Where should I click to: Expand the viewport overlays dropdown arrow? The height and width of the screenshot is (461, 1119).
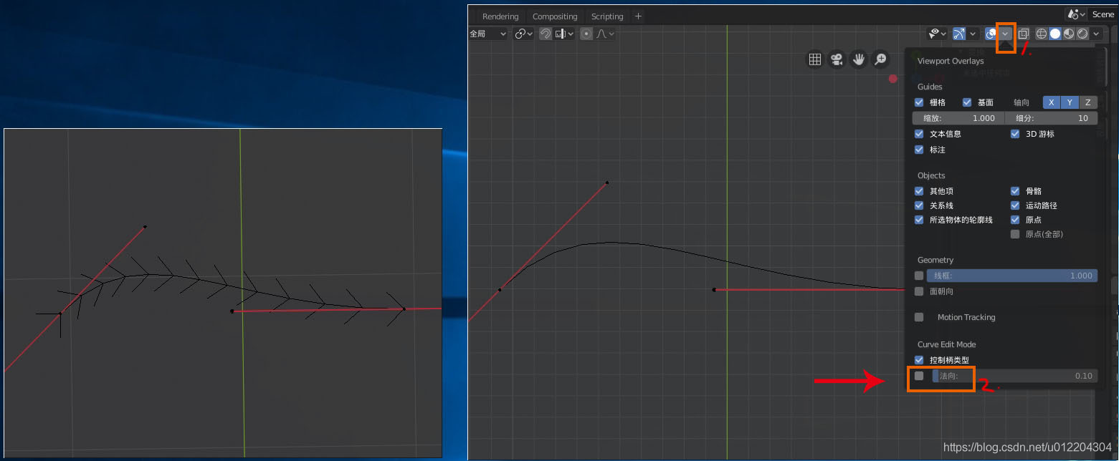point(1006,34)
